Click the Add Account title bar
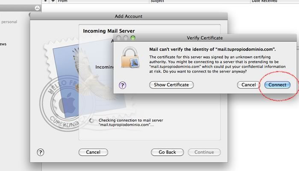The height and width of the screenshot is (171, 299). pos(129,16)
